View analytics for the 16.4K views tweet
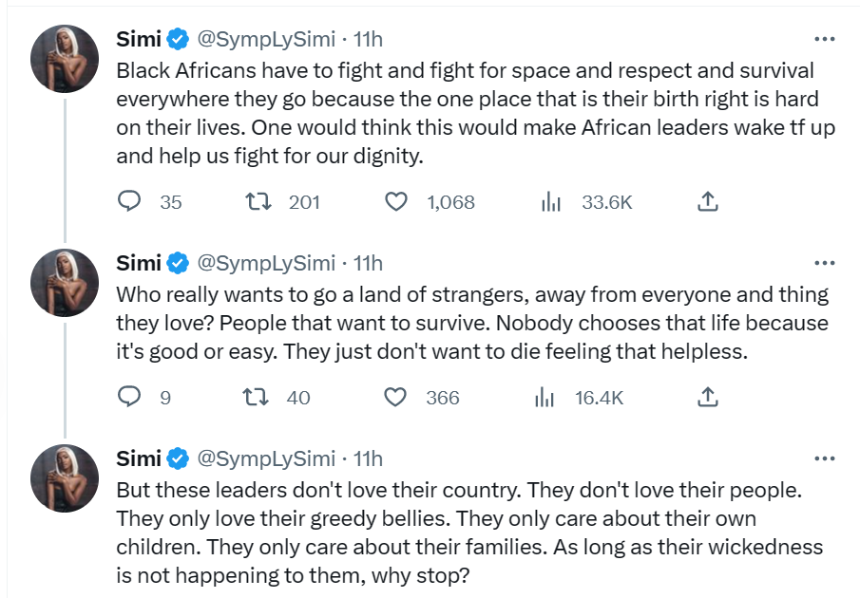Image resolution: width=860 pixels, height=598 pixels. [545, 398]
